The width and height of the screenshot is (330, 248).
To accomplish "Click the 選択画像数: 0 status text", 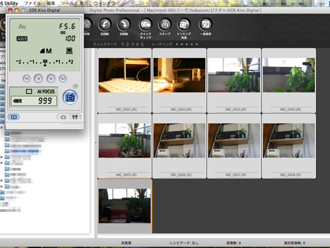I will pos(294,243).
